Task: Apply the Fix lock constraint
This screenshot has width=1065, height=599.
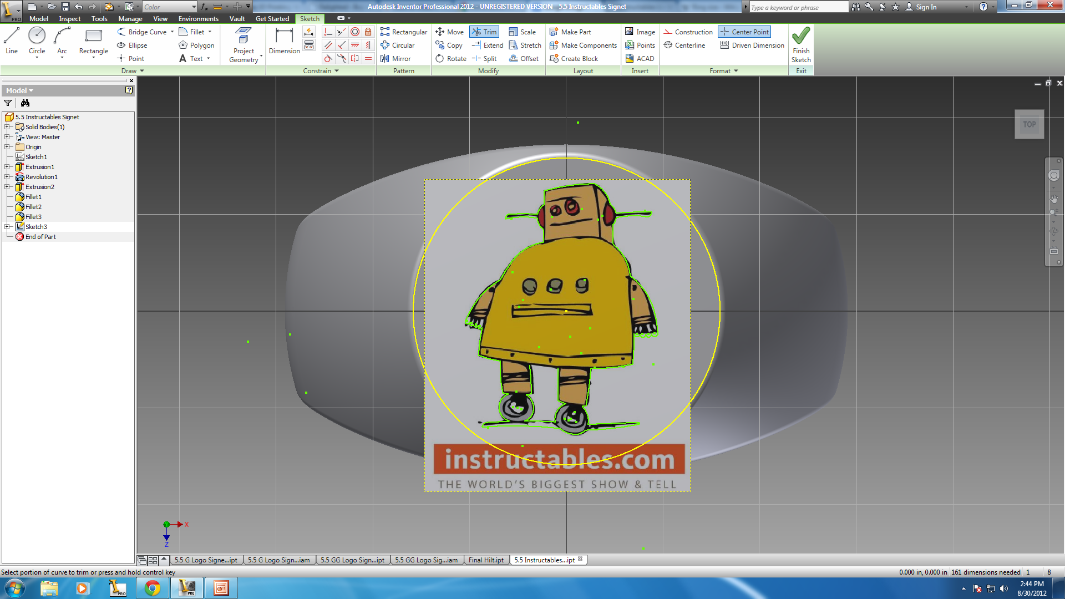Action: coord(368,32)
